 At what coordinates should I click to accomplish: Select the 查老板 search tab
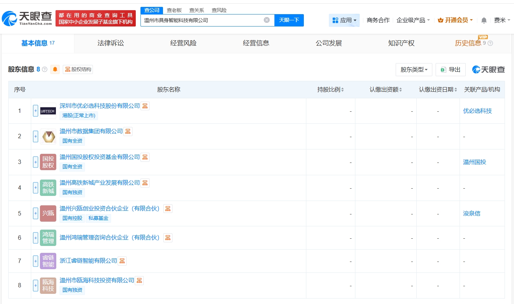(174, 10)
